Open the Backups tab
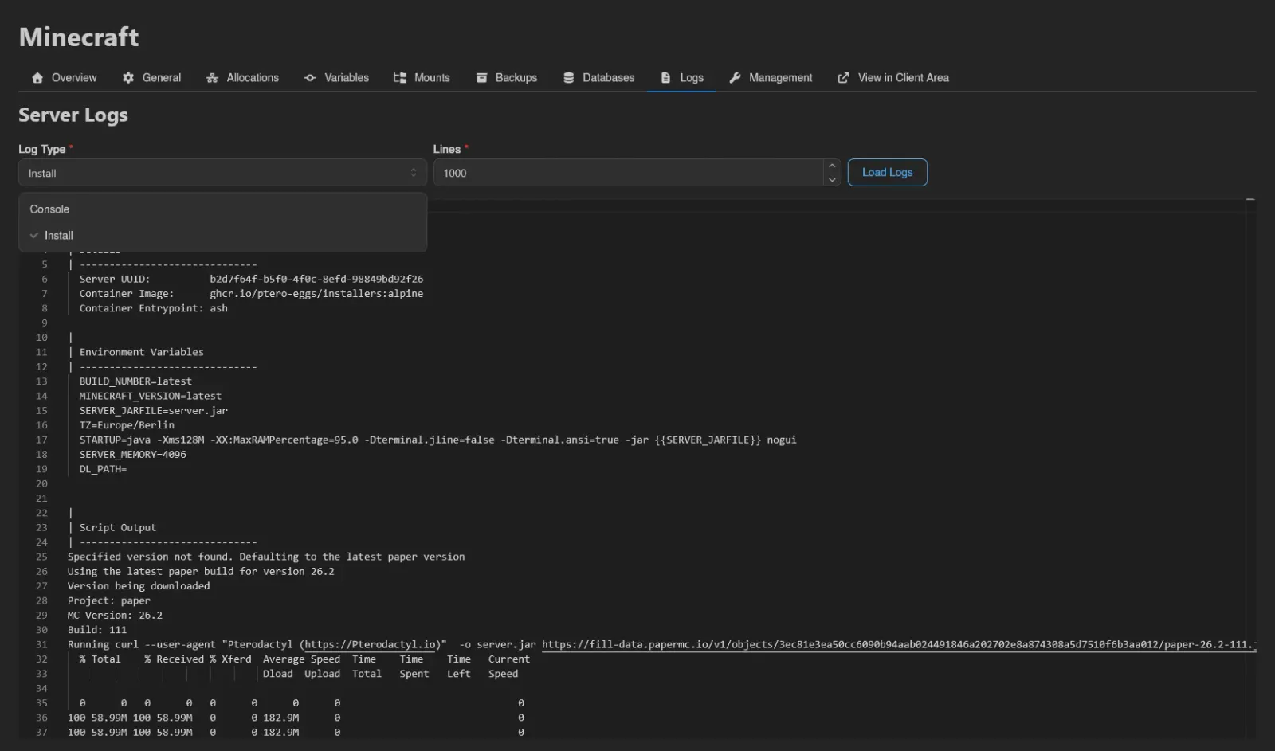1275x751 pixels. [x=506, y=78]
